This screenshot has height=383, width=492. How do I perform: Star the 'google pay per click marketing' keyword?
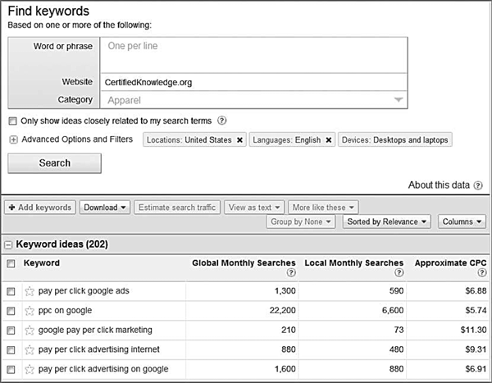click(30, 331)
